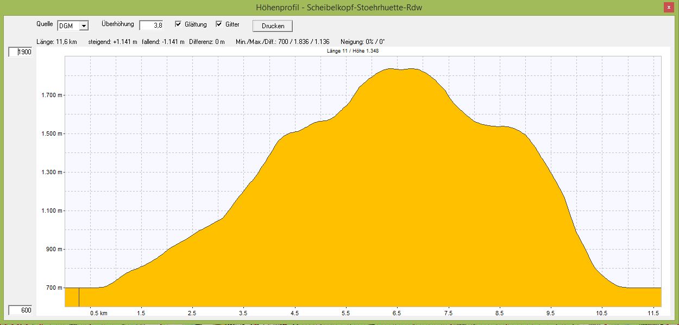Click the 0.5 km x-axis label
Image resolution: width=679 pixels, height=325 pixels.
click(x=98, y=314)
